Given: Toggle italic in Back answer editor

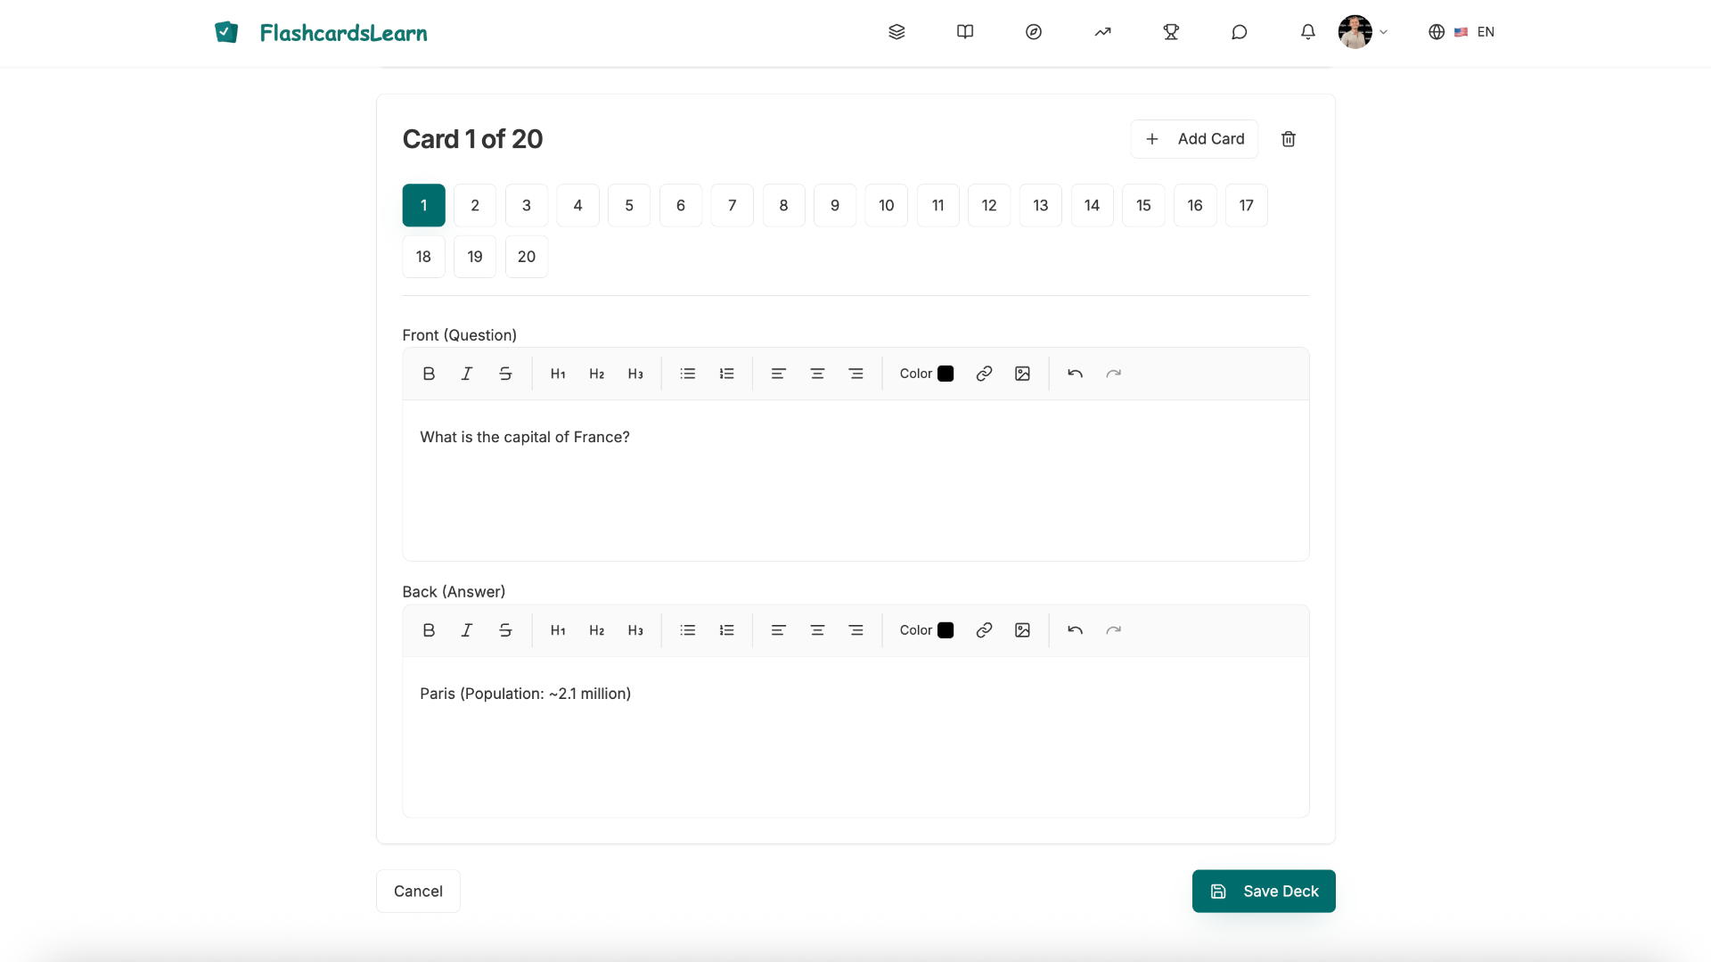Looking at the screenshot, I should click(466, 630).
